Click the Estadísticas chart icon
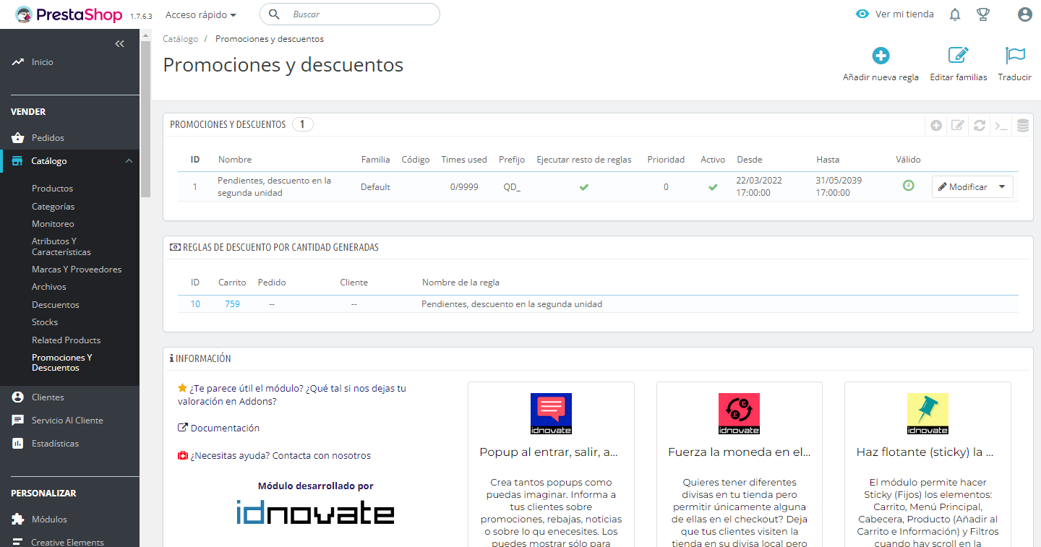This screenshot has height=547, width=1041. tap(18, 443)
